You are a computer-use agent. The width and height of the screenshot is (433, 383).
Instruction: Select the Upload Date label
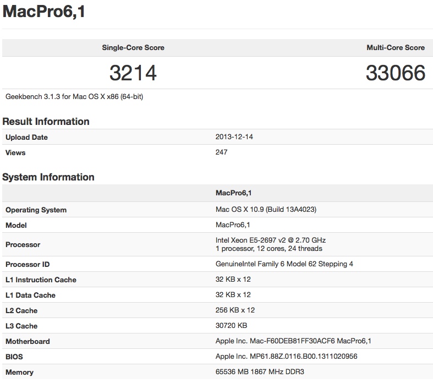click(26, 137)
